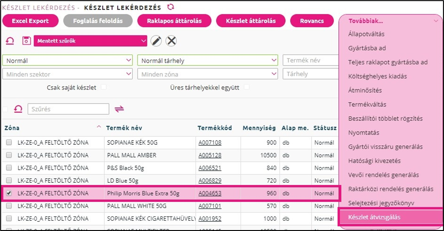Open the Normál status dropdown
The image size is (444, 231).
[67, 60]
